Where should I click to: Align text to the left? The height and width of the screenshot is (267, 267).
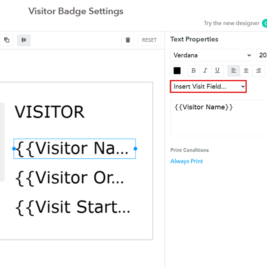[x=234, y=71]
